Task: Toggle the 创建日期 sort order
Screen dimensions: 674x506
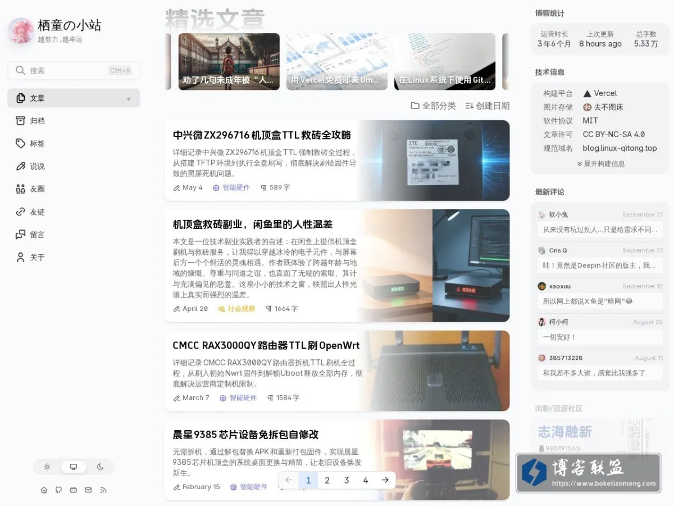Action: click(488, 106)
